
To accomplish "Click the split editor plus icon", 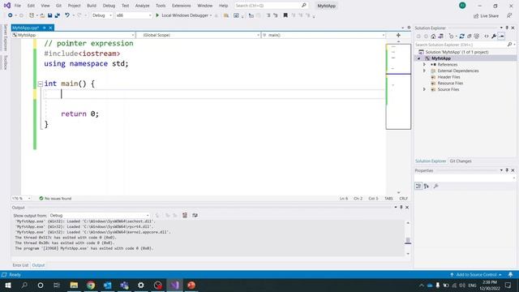I will pyautogui.click(x=398, y=35).
